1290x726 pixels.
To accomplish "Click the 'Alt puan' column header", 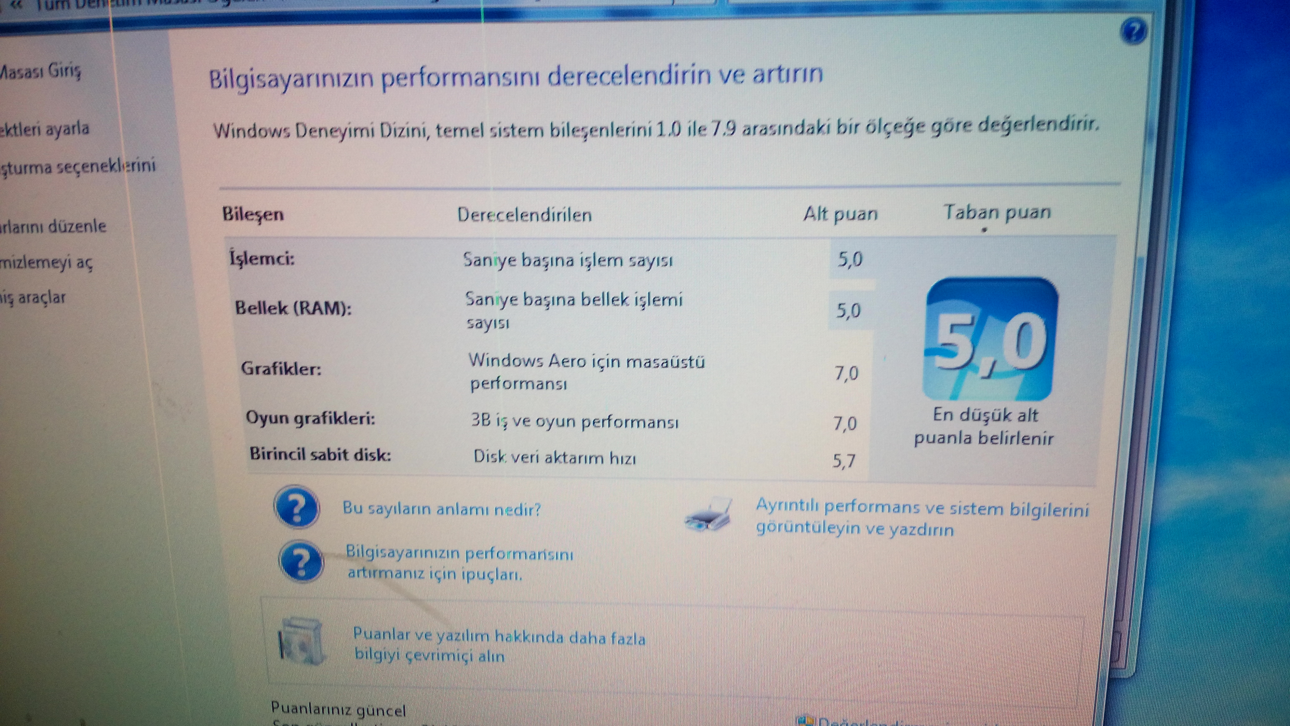I will pos(840,215).
